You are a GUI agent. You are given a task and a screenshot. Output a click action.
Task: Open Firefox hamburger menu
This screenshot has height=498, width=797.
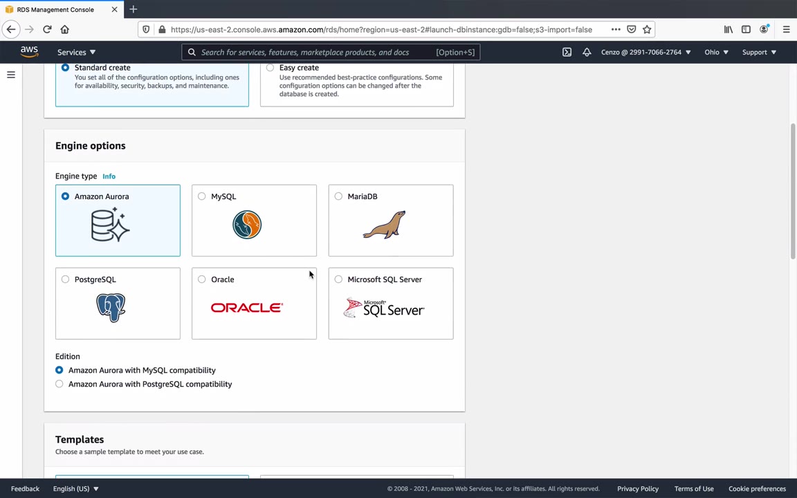pos(786,30)
